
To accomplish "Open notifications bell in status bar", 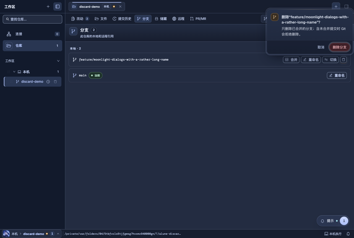I will (x=348, y=234).
